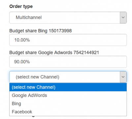Edit the Google Adwords 90.00% budget field
This screenshot has height=119, width=132.
(68, 62)
